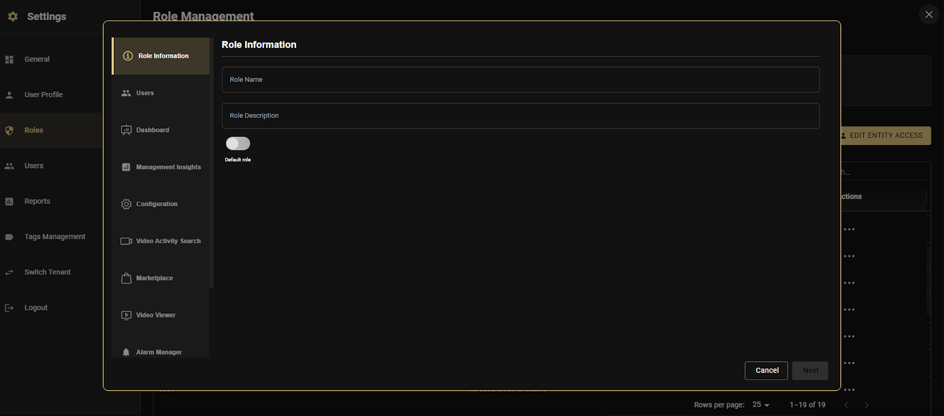Click the Video Viewer play icon
944x416 pixels.
click(x=126, y=315)
